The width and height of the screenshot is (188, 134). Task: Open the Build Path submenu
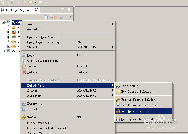(x=68, y=85)
